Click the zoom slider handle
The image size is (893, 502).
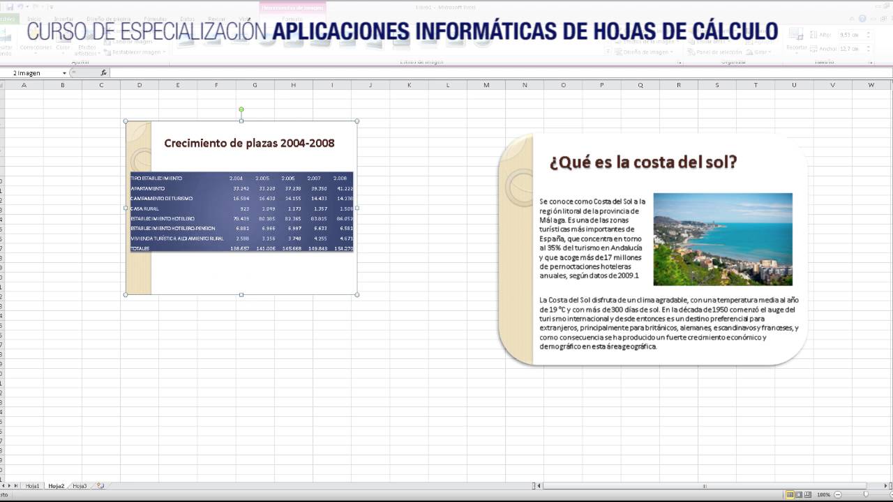[866, 494]
